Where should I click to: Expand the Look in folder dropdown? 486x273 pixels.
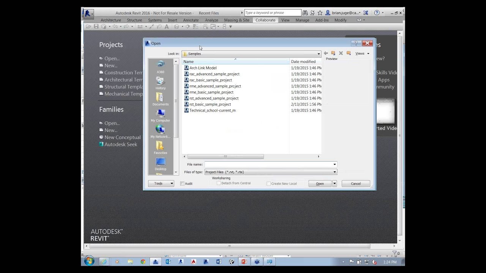[x=319, y=54]
